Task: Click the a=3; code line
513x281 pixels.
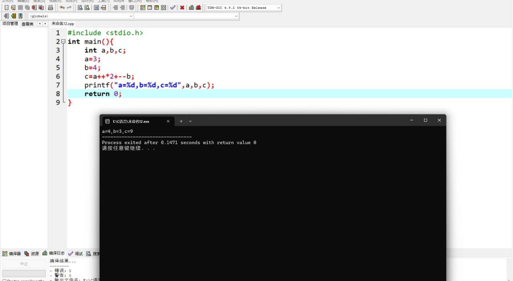Action: pyautogui.click(x=93, y=59)
